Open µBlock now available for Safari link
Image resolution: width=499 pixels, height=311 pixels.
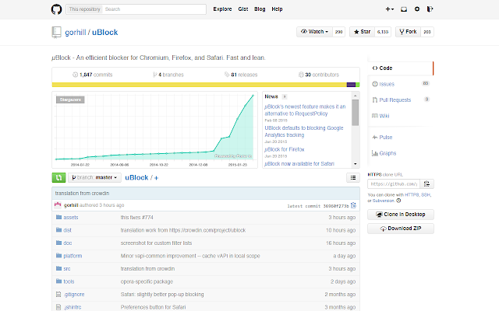299,164
